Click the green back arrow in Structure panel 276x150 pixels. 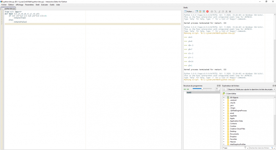184,89
